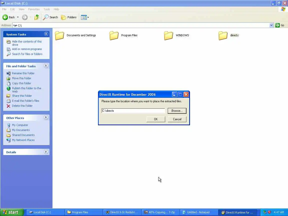Image resolution: width=288 pixels, height=216 pixels.
Task: Click Delete this folder
Action: tap(22, 106)
